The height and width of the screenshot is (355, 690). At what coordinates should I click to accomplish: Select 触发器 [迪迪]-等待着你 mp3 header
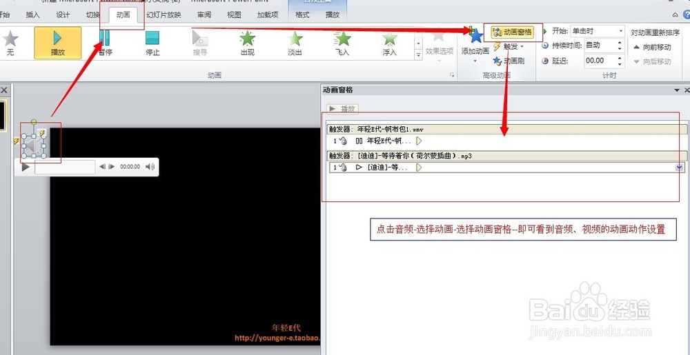point(507,156)
